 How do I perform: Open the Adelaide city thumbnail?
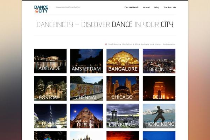(50, 61)
